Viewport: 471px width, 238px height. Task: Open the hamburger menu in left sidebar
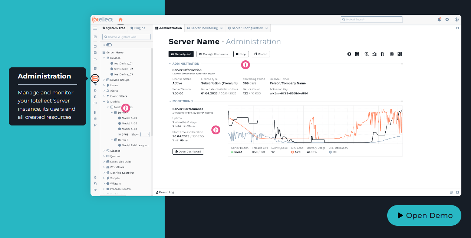pyautogui.click(x=95, y=28)
